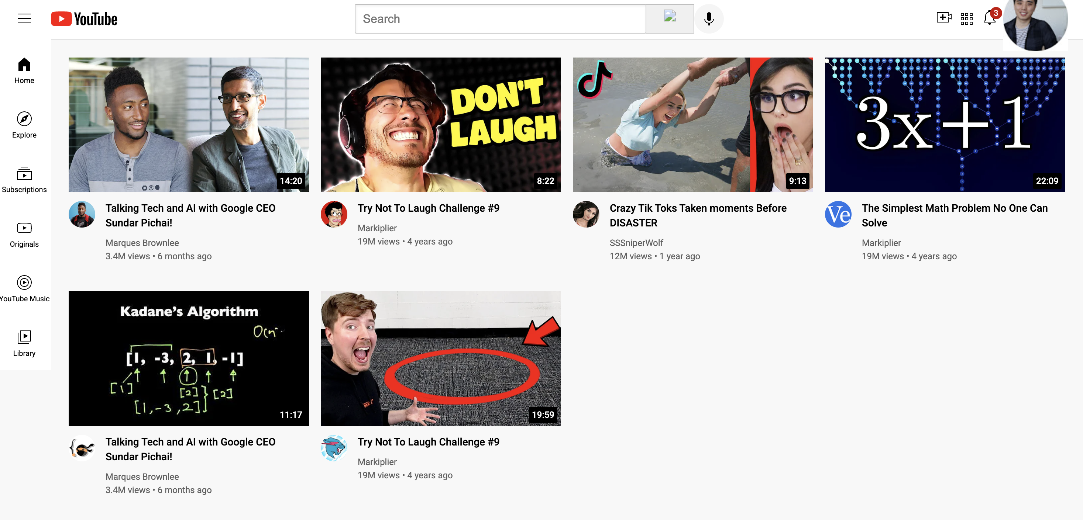Open Explore in sidebar
The image size is (1083, 520).
tap(24, 125)
